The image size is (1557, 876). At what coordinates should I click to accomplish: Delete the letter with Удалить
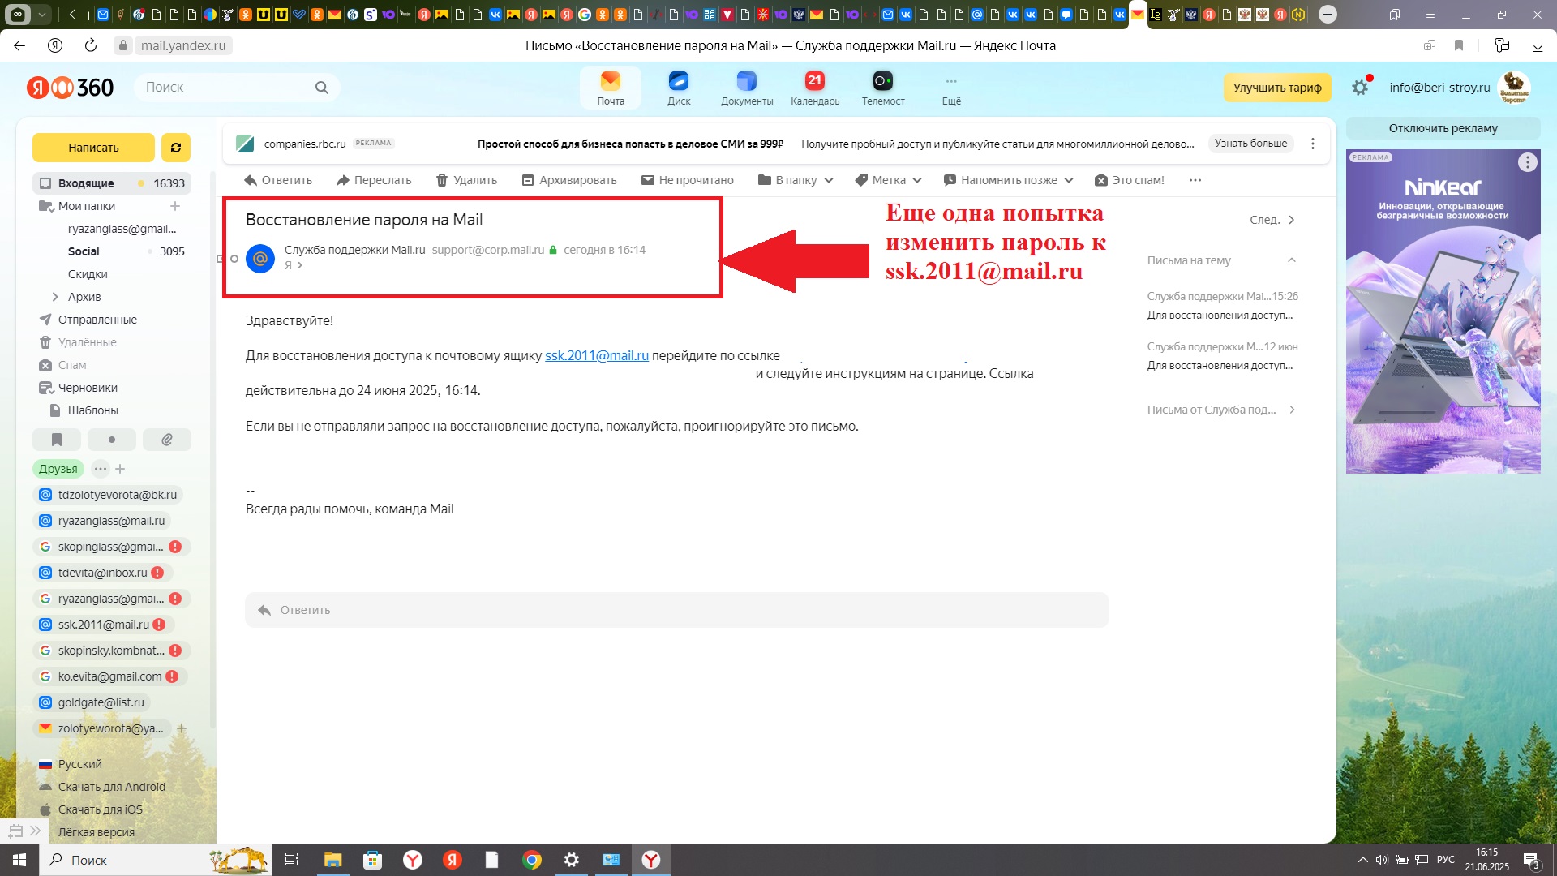click(466, 180)
